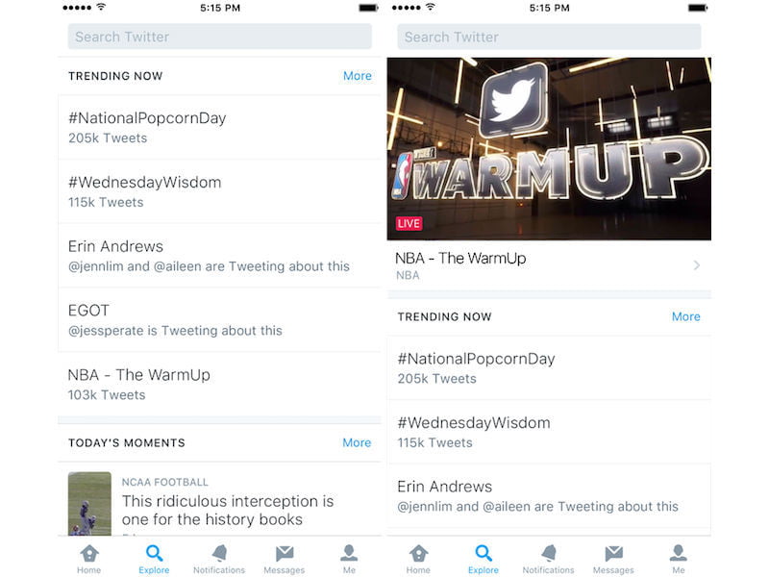769x577 pixels.
Task: Click More beside Trending Now on right phone
Action: point(686,316)
